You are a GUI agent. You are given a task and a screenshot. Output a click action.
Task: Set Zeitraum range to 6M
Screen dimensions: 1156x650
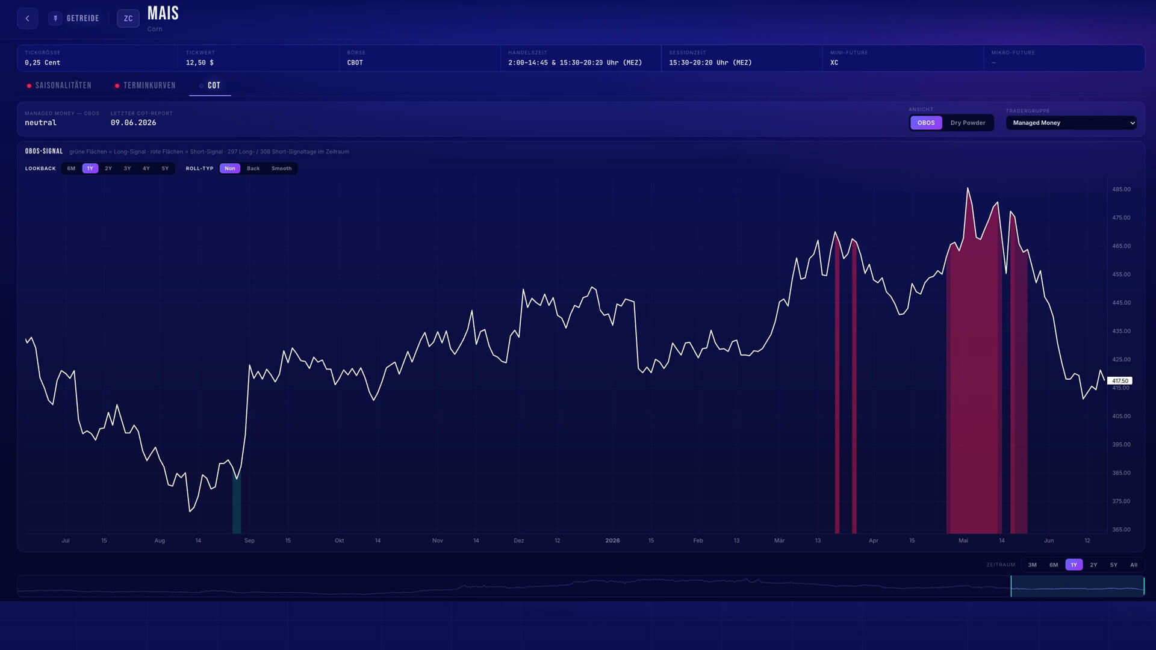[x=1054, y=565]
